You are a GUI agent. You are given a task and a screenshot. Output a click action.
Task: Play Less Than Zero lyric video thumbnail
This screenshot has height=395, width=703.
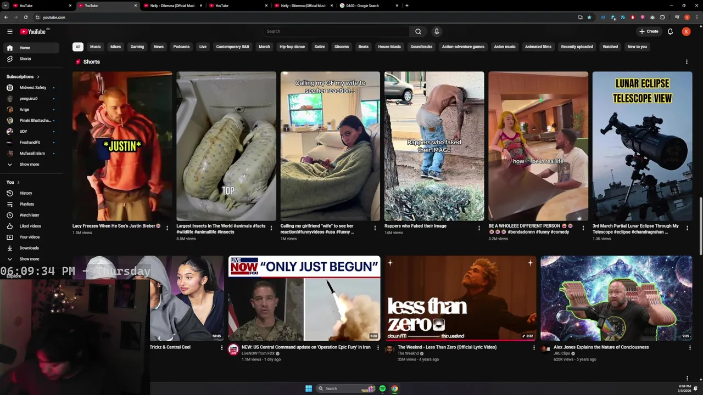point(460,298)
